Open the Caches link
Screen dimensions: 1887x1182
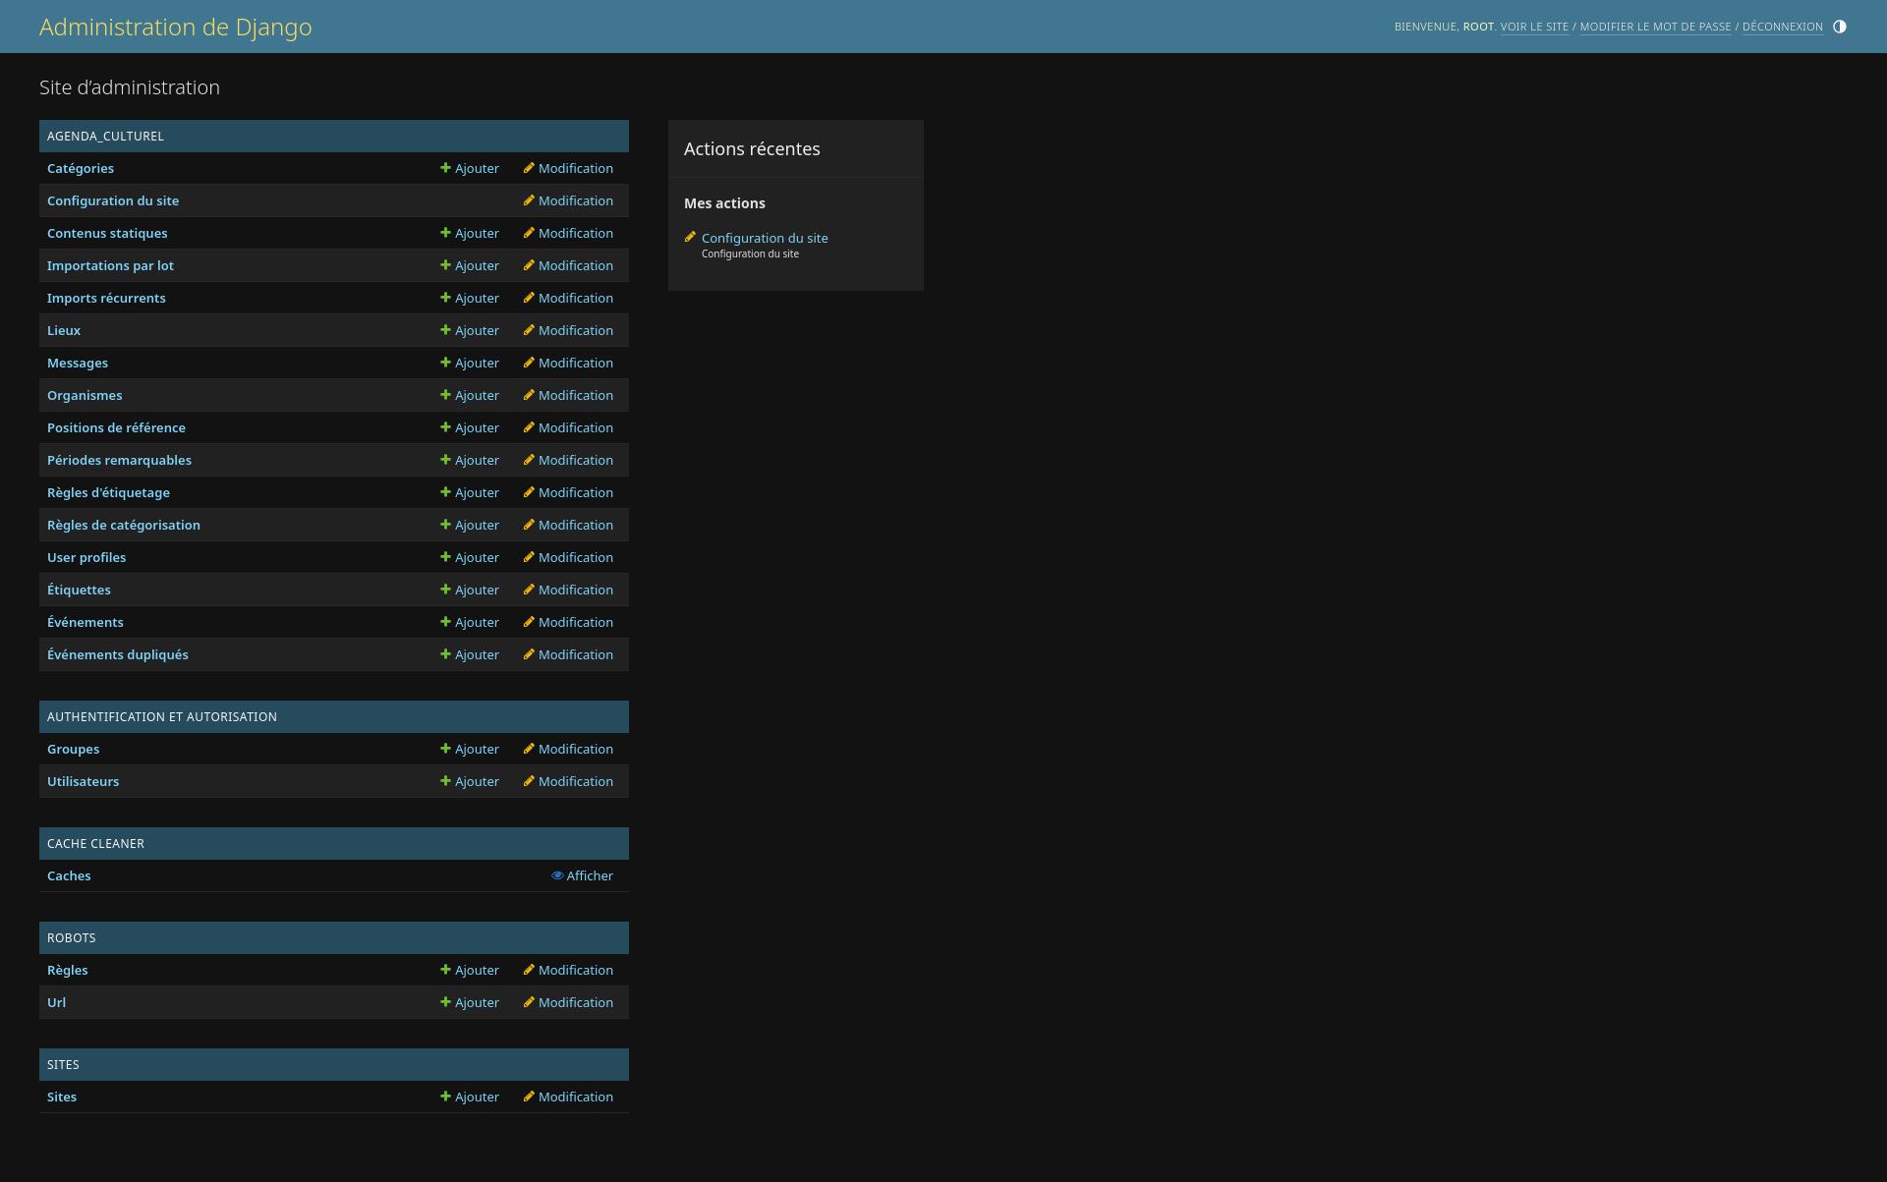coord(69,876)
